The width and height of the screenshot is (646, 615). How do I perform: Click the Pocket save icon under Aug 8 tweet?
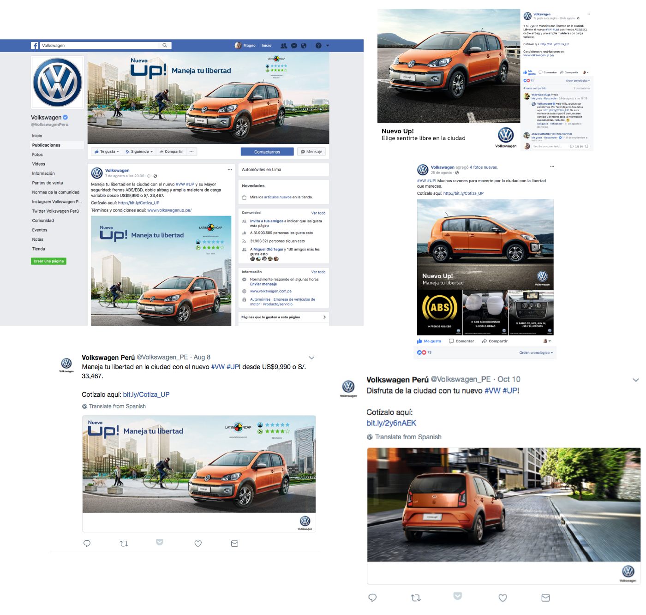coord(160,542)
